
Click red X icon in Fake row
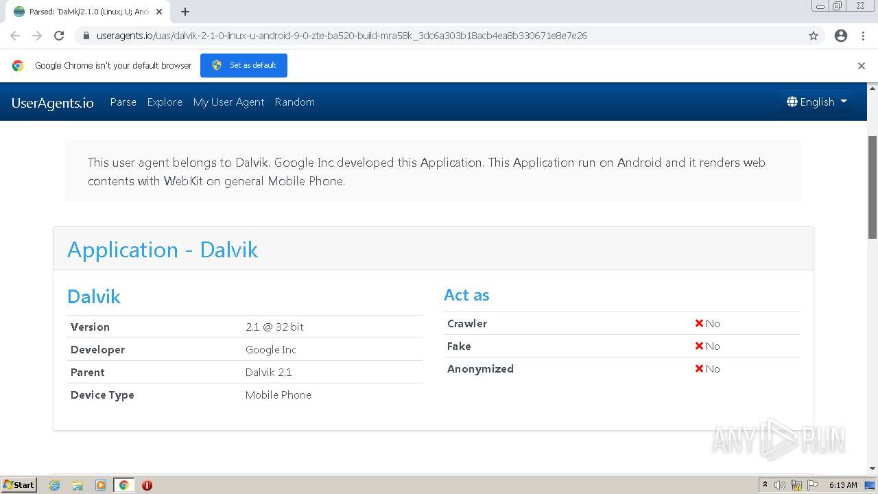[x=699, y=346]
